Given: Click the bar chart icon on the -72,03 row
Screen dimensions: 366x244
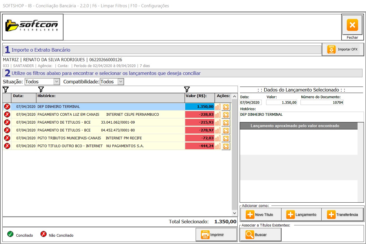Looking at the screenshot, I should tap(218, 138).
